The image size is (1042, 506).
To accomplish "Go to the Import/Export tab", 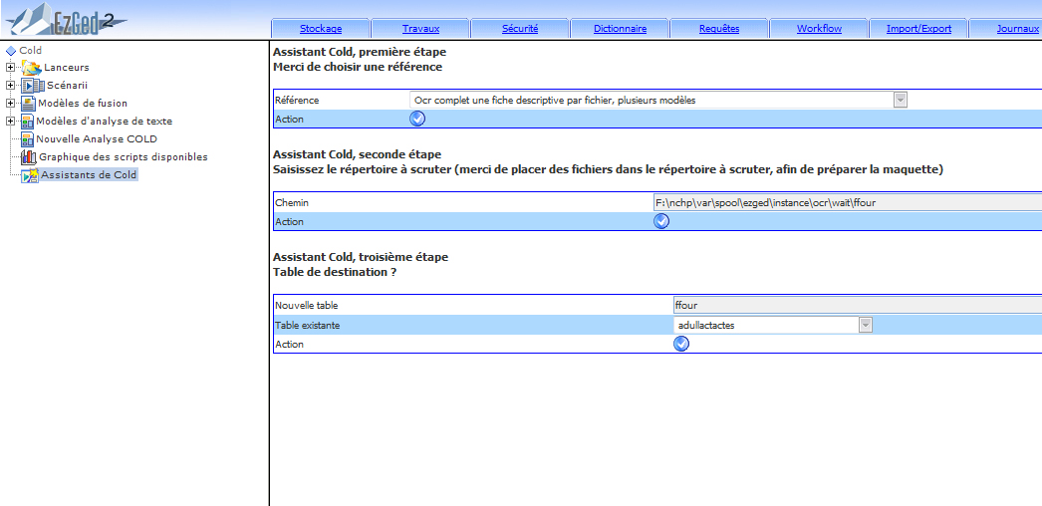I will tap(918, 29).
